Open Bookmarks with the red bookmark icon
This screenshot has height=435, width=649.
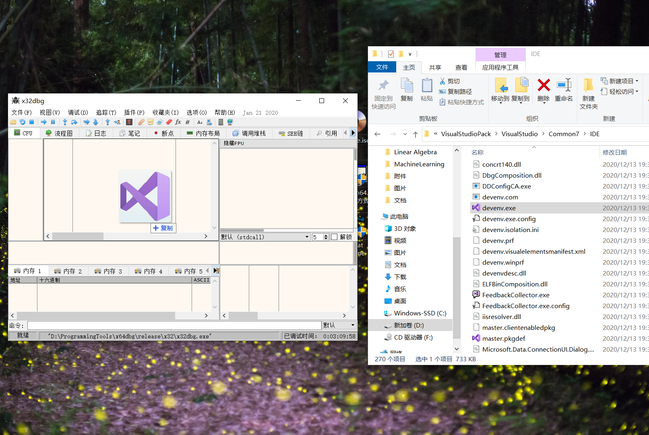coord(169,122)
